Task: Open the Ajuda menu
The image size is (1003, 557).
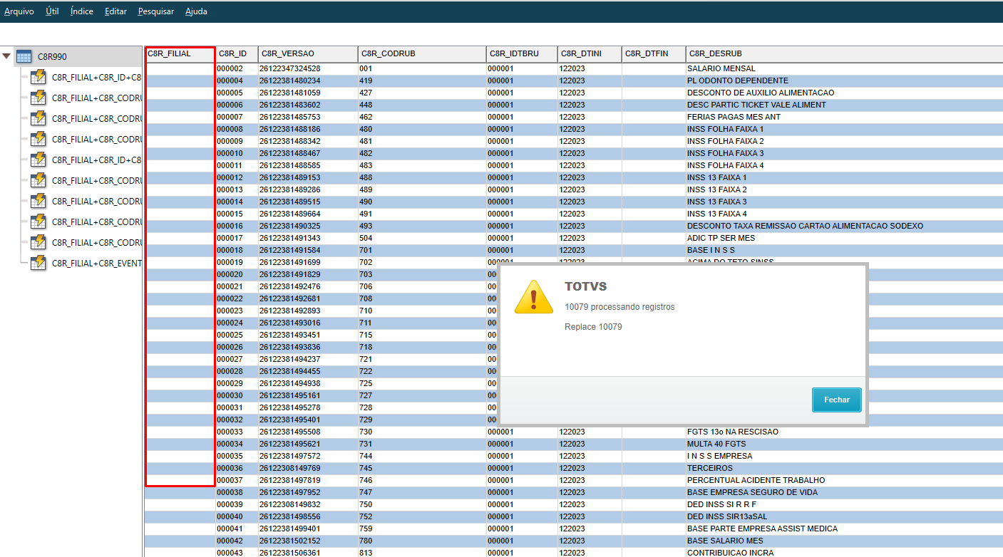Action: pos(196,11)
